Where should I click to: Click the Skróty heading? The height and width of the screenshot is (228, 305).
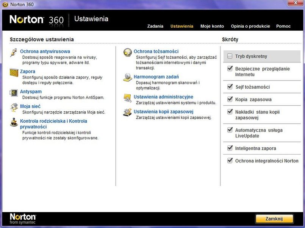click(x=230, y=39)
